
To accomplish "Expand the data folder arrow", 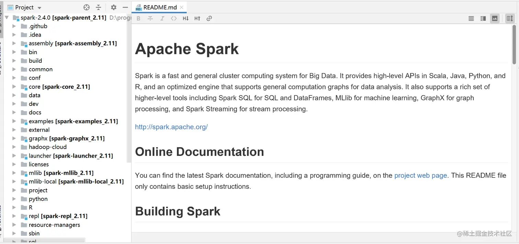I will point(14,95).
